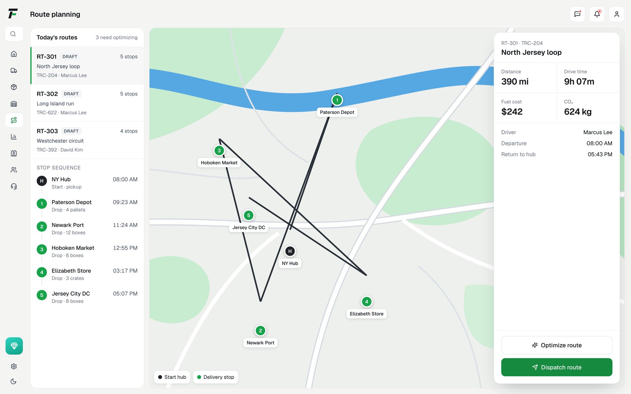
Task: Click the '3 need optimizing' text
Action: pos(116,37)
